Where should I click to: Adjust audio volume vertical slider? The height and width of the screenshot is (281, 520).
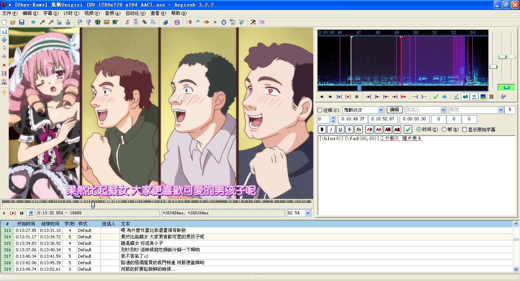511,57
